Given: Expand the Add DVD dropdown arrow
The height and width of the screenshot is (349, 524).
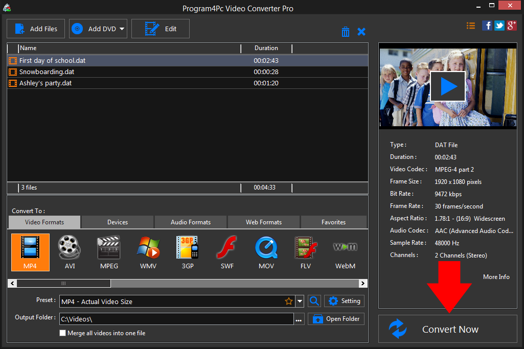Looking at the screenshot, I should click(122, 29).
